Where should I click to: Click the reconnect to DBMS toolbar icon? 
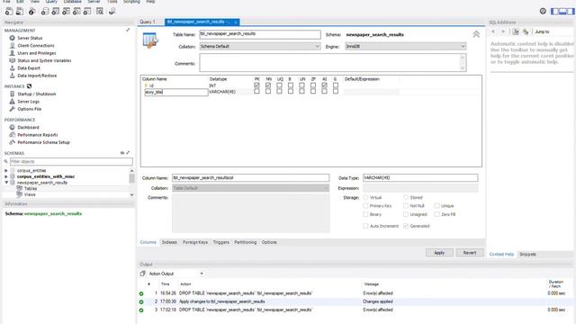coord(112,12)
